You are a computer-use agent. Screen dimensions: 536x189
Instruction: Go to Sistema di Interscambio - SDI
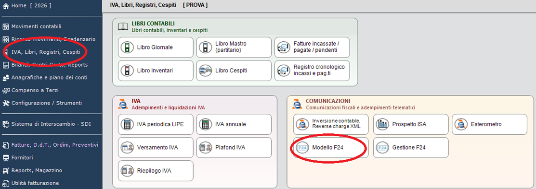(47, 124)
